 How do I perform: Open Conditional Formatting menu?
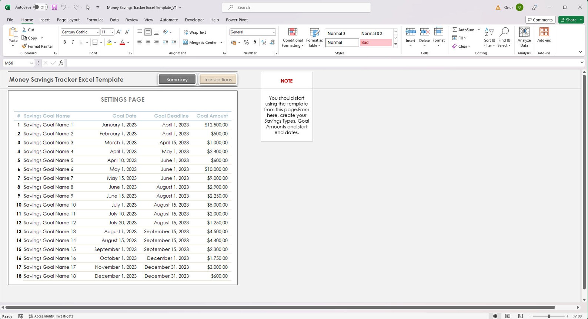click(293, 38)
